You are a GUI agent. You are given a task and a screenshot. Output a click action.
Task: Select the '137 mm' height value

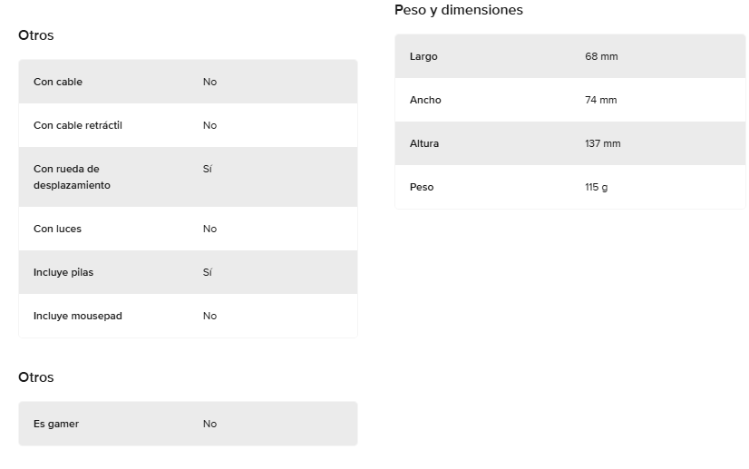click(603, 143)
